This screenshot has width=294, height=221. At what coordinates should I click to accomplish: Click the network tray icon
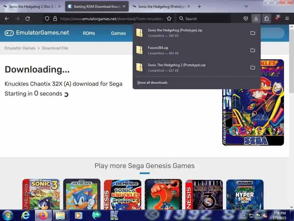point(251,216)
